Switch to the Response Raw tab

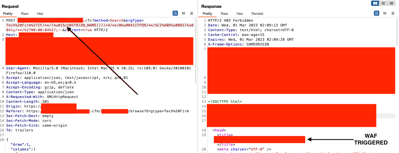[224, 13]
